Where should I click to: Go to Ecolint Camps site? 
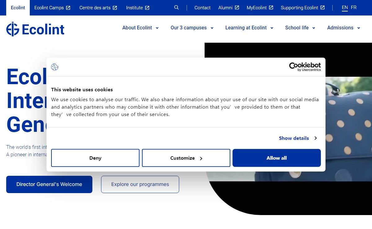coord(49,8)
